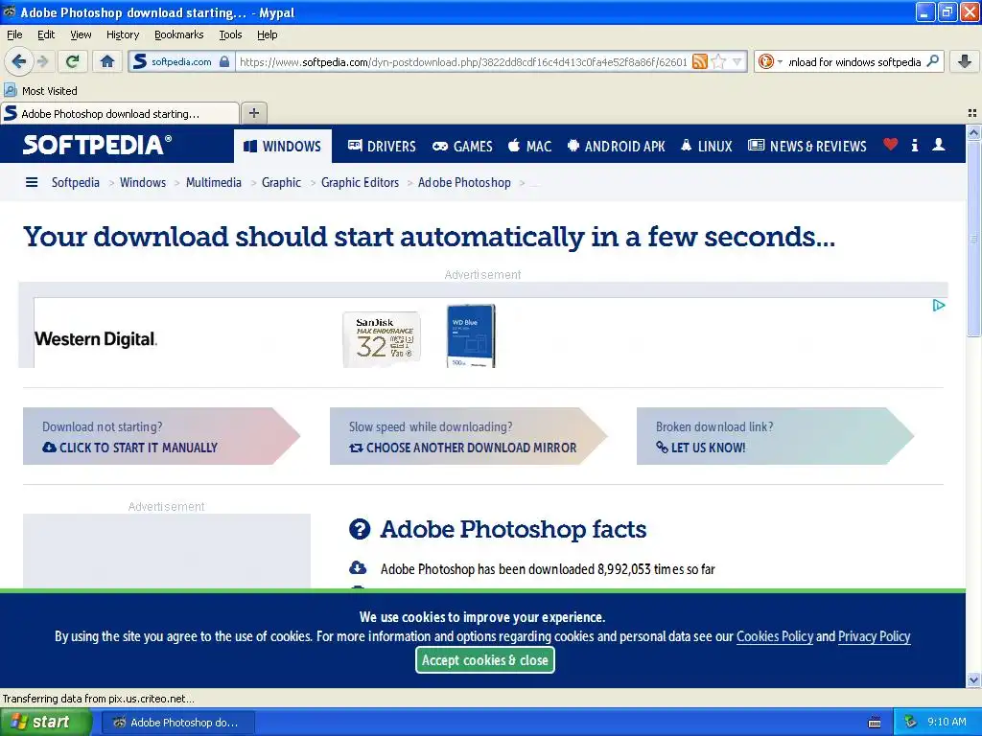Go to the Drivers section
This screenshot has width=982, height=736.
point(382,147)
